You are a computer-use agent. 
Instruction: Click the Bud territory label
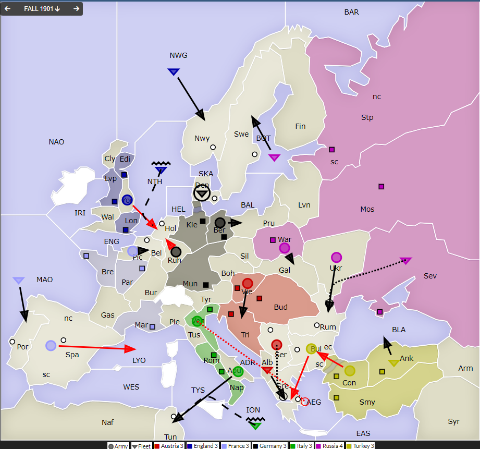(281, 307)
